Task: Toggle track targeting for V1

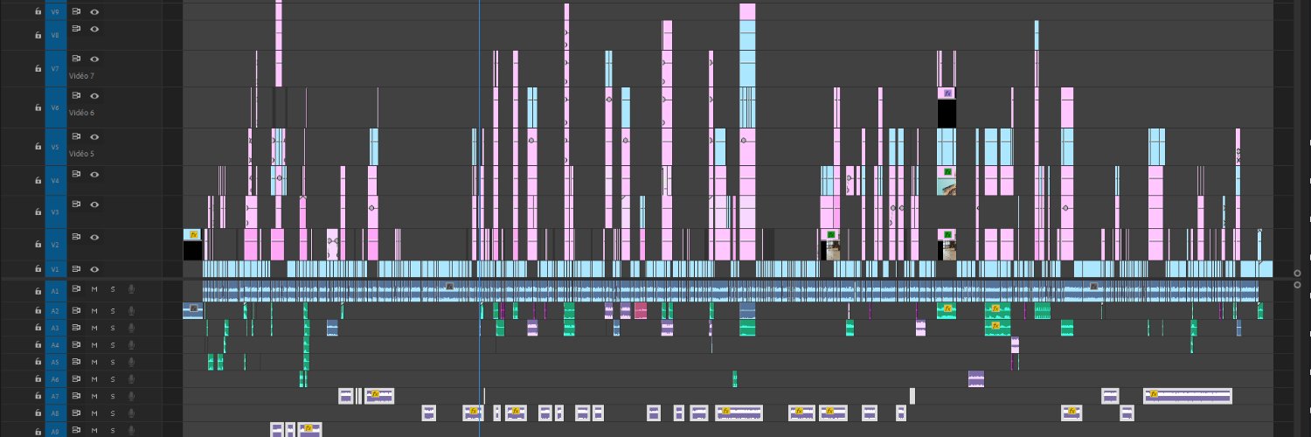Action: tap(56, 269)
